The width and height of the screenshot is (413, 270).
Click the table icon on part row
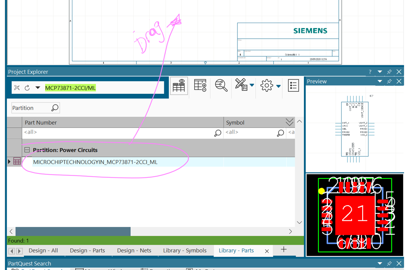tap(17, 161)
